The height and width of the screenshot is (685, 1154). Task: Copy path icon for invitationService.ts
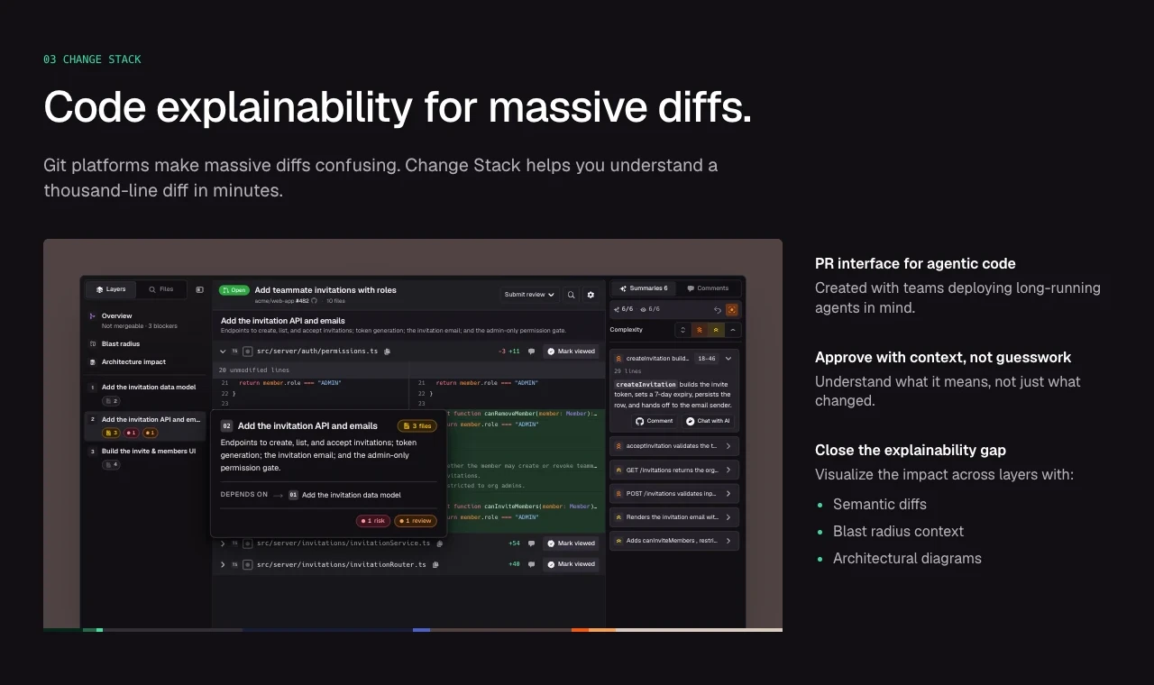[x=440, y=543]
